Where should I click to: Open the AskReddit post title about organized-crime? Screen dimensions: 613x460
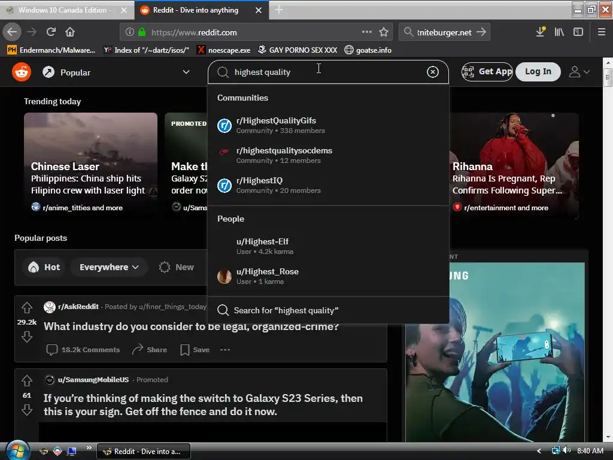tap(191, 326)
